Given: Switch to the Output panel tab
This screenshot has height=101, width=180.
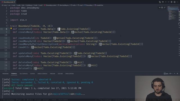Looking at the screenshot, I should coord(33,74).
